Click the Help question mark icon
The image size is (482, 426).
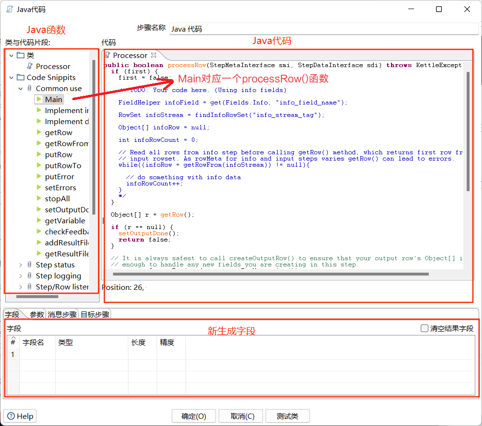point(11,416)
